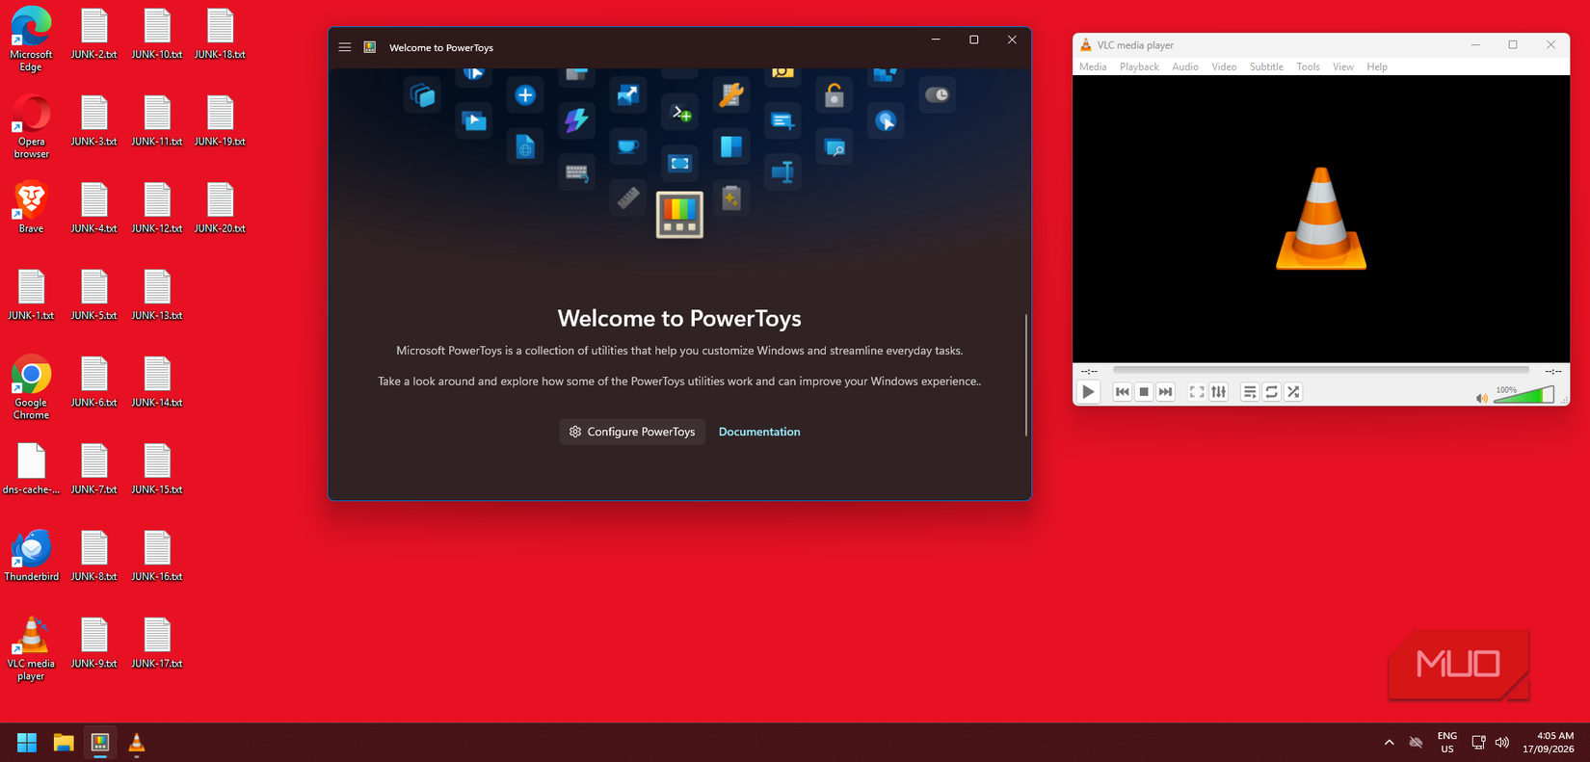The width and height of the screenshot is (1590, 762).
Task: Toggle shuffle (random) playback in VLC
Action: pyautogui.click(x=1294, y=392)
